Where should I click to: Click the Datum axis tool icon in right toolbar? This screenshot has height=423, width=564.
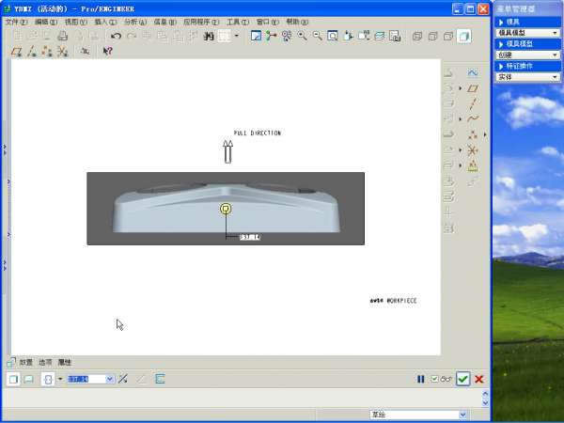[x=473, y=104]
